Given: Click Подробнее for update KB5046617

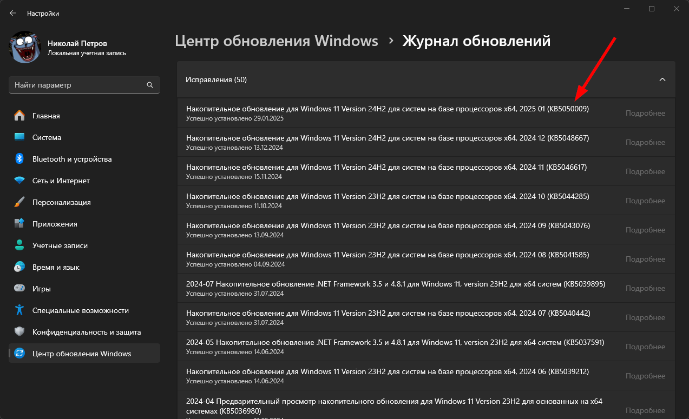Looking at the screenshot, I should tap(645, 171).
